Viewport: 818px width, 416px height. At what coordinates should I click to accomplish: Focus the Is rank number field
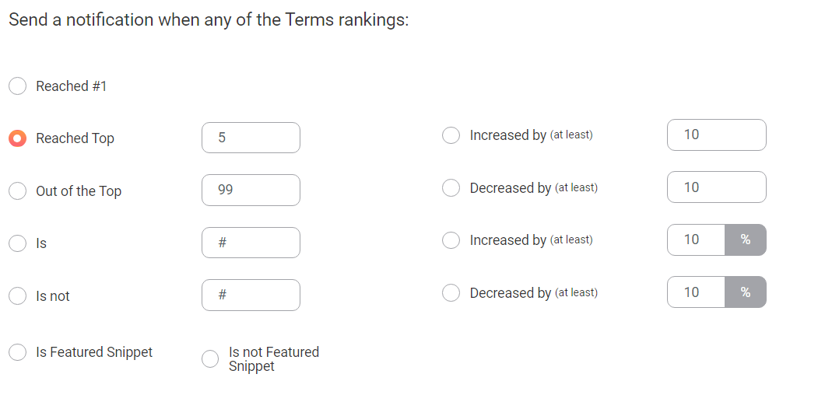click(251, 243)
